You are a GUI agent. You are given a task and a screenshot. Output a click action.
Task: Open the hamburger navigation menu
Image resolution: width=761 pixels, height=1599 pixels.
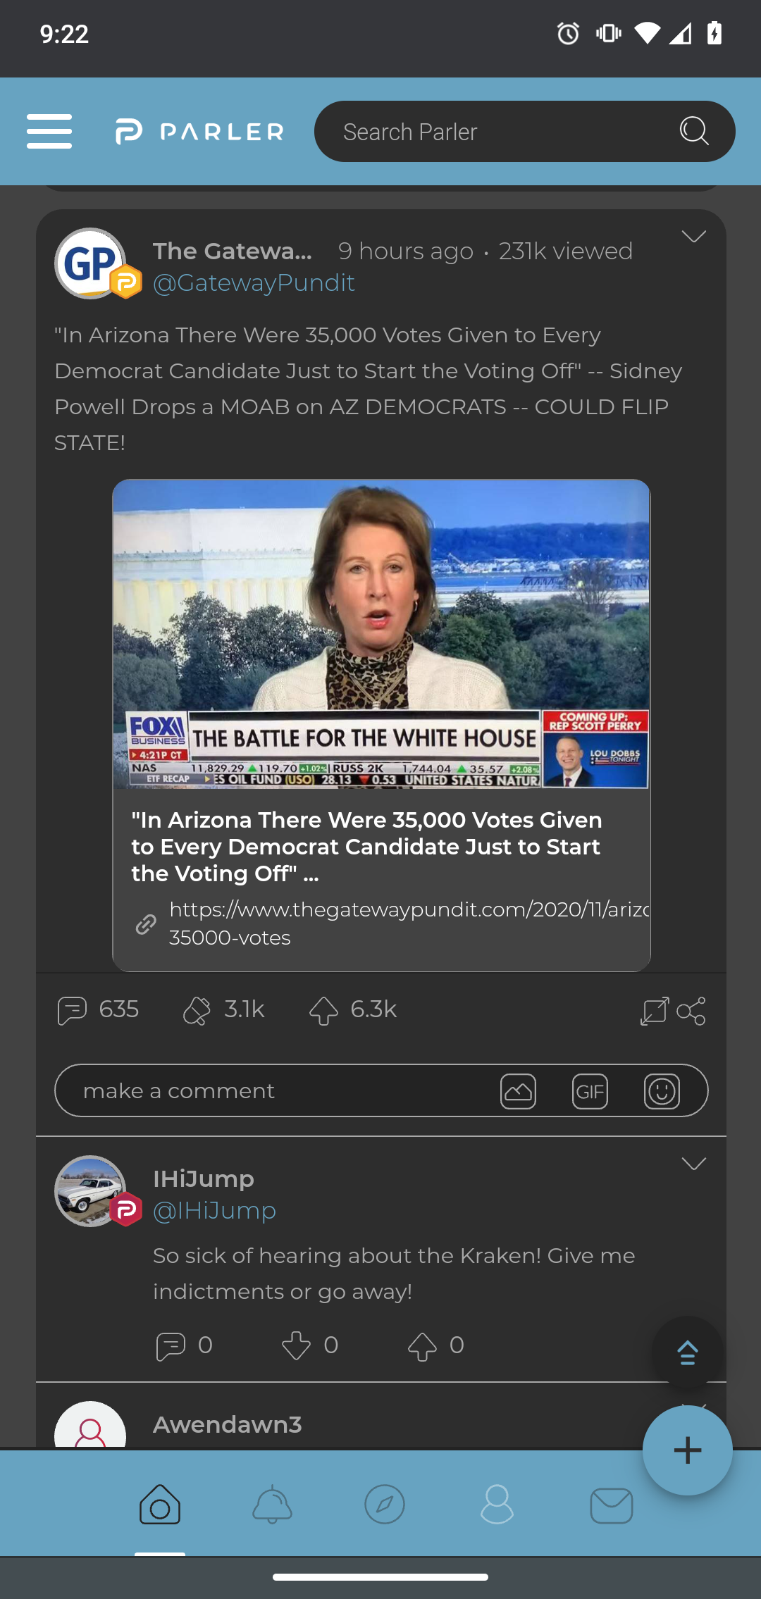tap(49, 131)
